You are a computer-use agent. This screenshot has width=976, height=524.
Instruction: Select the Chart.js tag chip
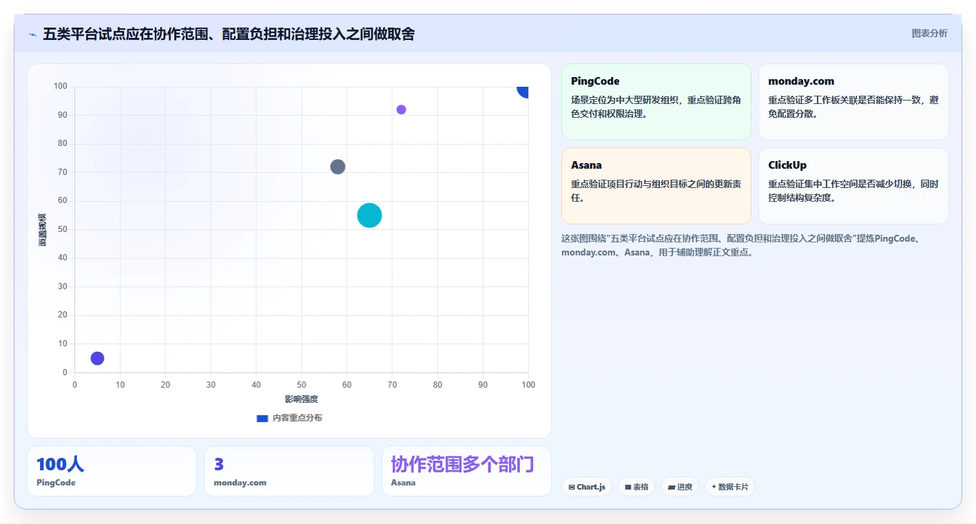coord(587,487)
